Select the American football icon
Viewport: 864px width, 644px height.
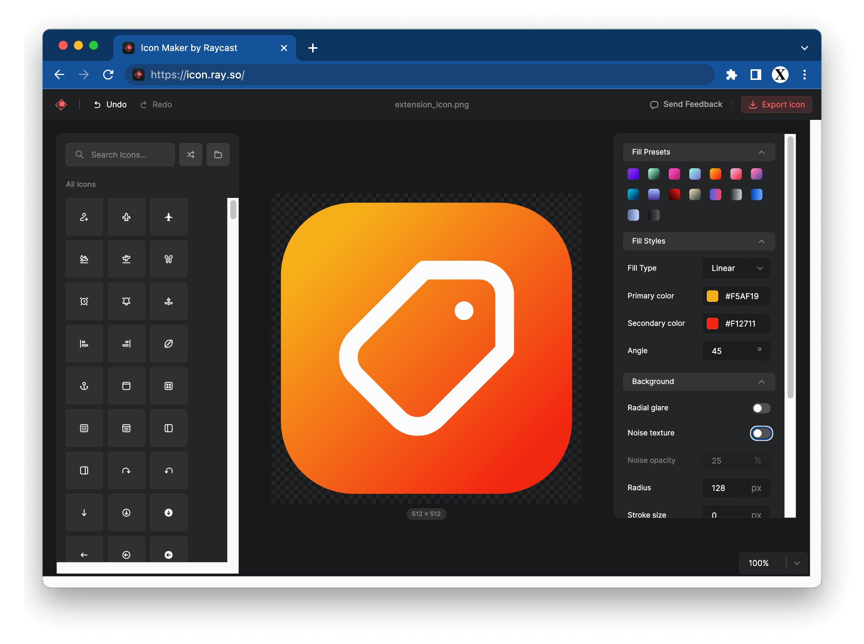(168, 343)
